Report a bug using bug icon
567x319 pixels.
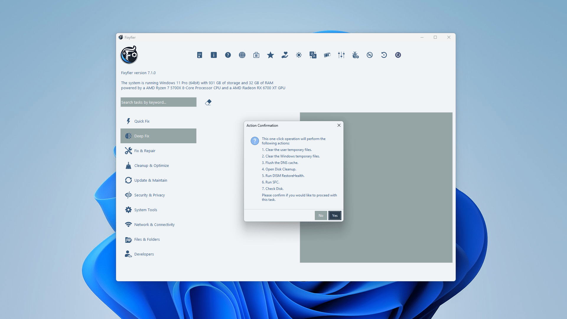coord(356,55)
